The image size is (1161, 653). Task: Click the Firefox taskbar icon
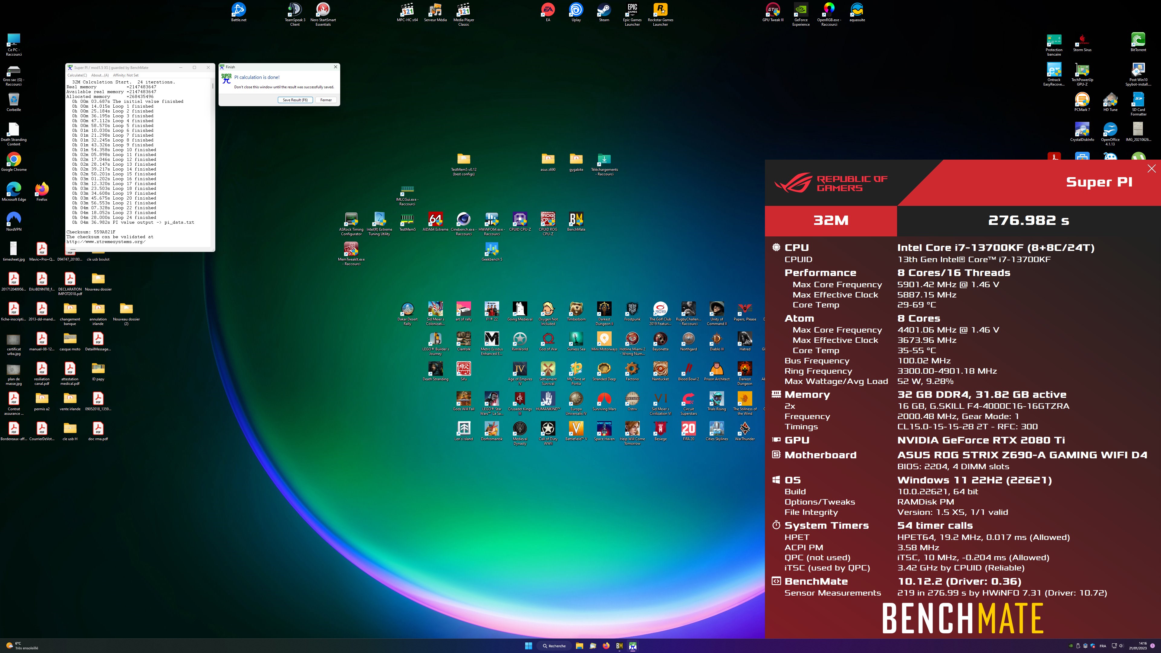(606, 646)
